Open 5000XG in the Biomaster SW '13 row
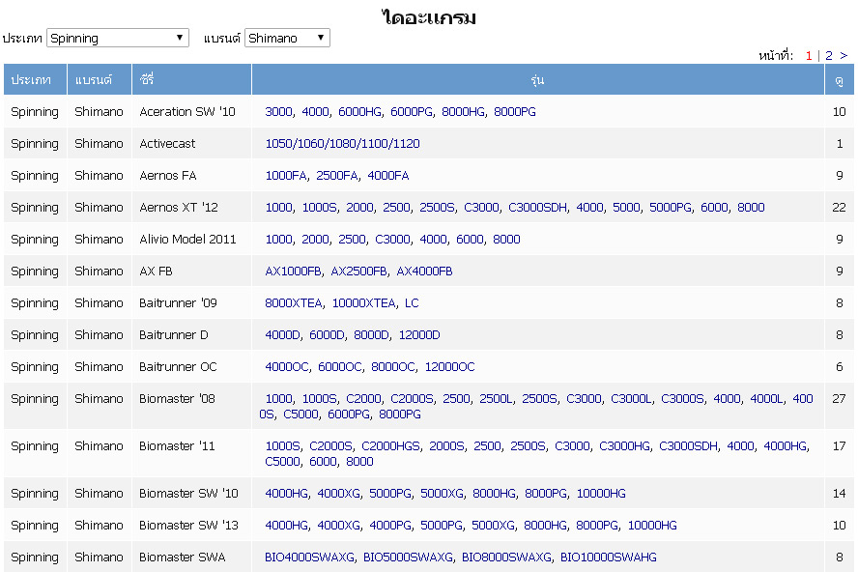The image size is (858, 572). (x=493, y=526)
